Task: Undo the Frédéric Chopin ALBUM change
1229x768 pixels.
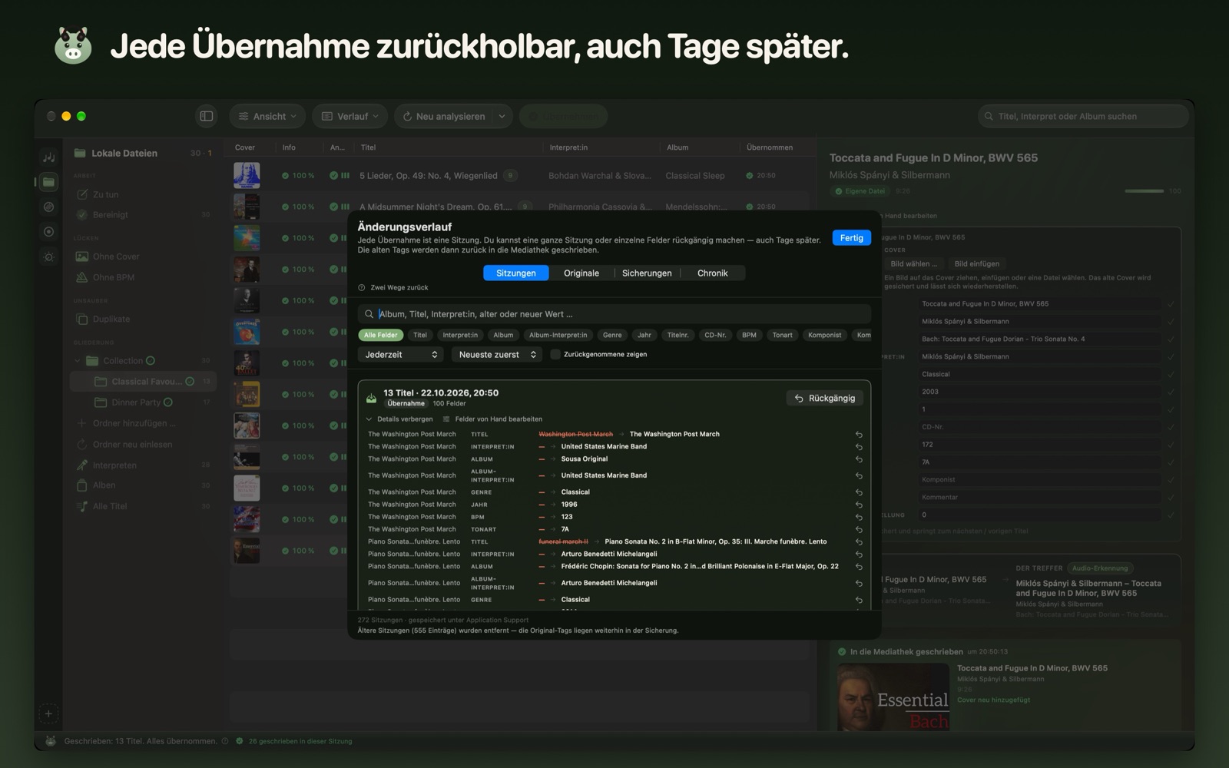Action: [859, 567]
